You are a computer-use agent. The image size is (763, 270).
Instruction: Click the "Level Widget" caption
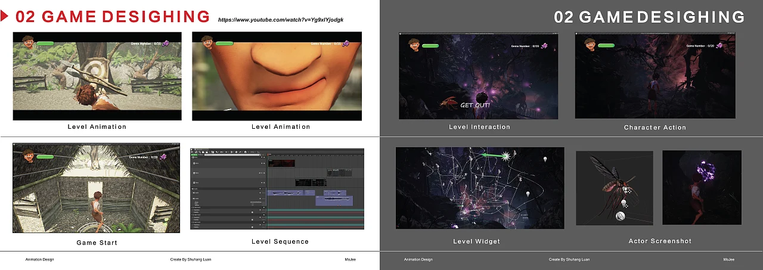[x=476, y=241]
